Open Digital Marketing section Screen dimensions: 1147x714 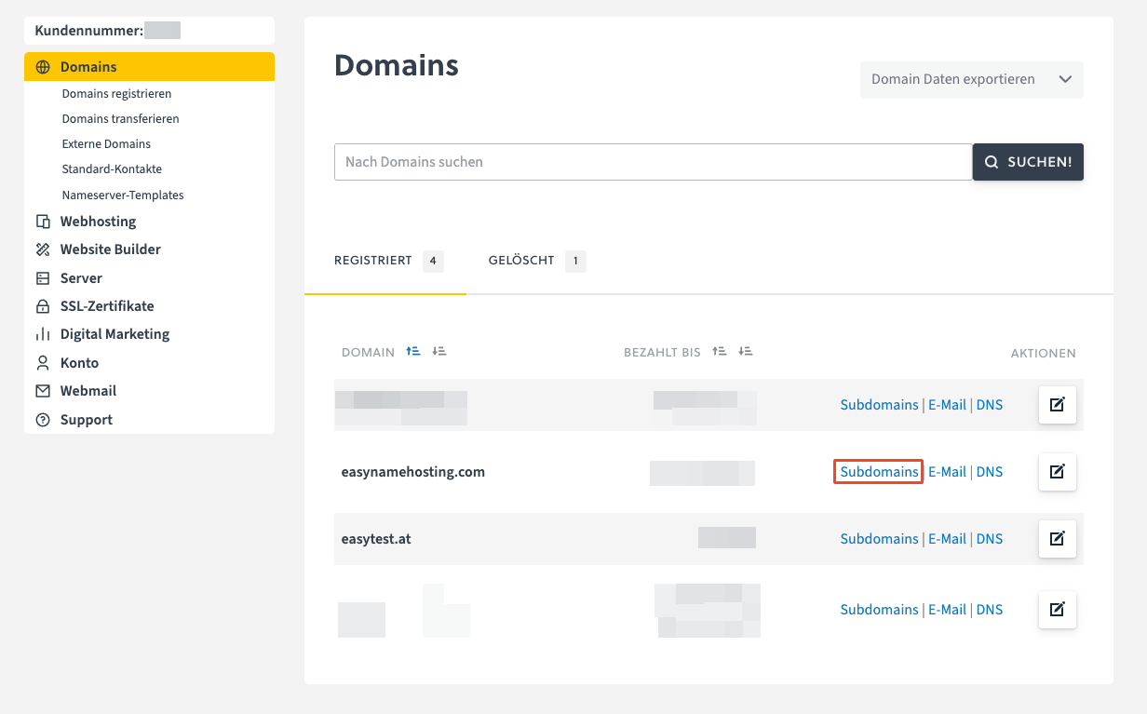(115, 334)
